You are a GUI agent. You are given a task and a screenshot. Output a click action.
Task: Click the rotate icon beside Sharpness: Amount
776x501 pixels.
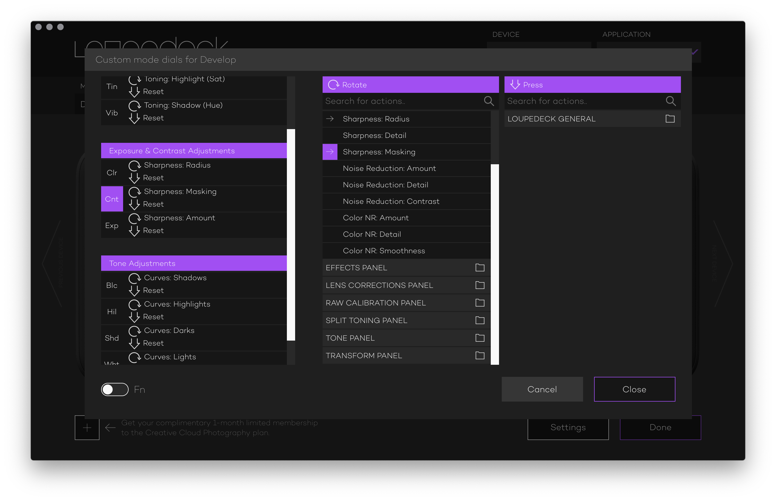[134, 218]
